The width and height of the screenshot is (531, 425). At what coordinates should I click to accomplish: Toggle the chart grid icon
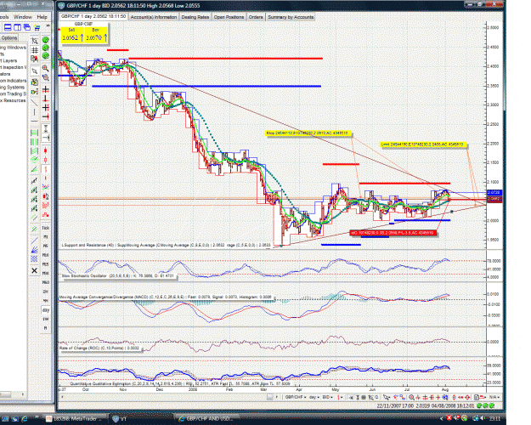pyautogui.click(x=35, y=50)
